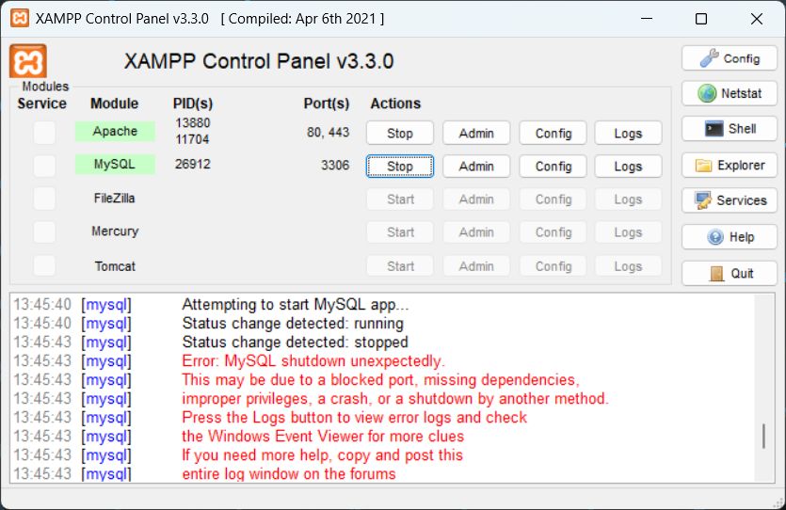
Task: Click the Tomcat module name
Action: [x=115, y=266]
